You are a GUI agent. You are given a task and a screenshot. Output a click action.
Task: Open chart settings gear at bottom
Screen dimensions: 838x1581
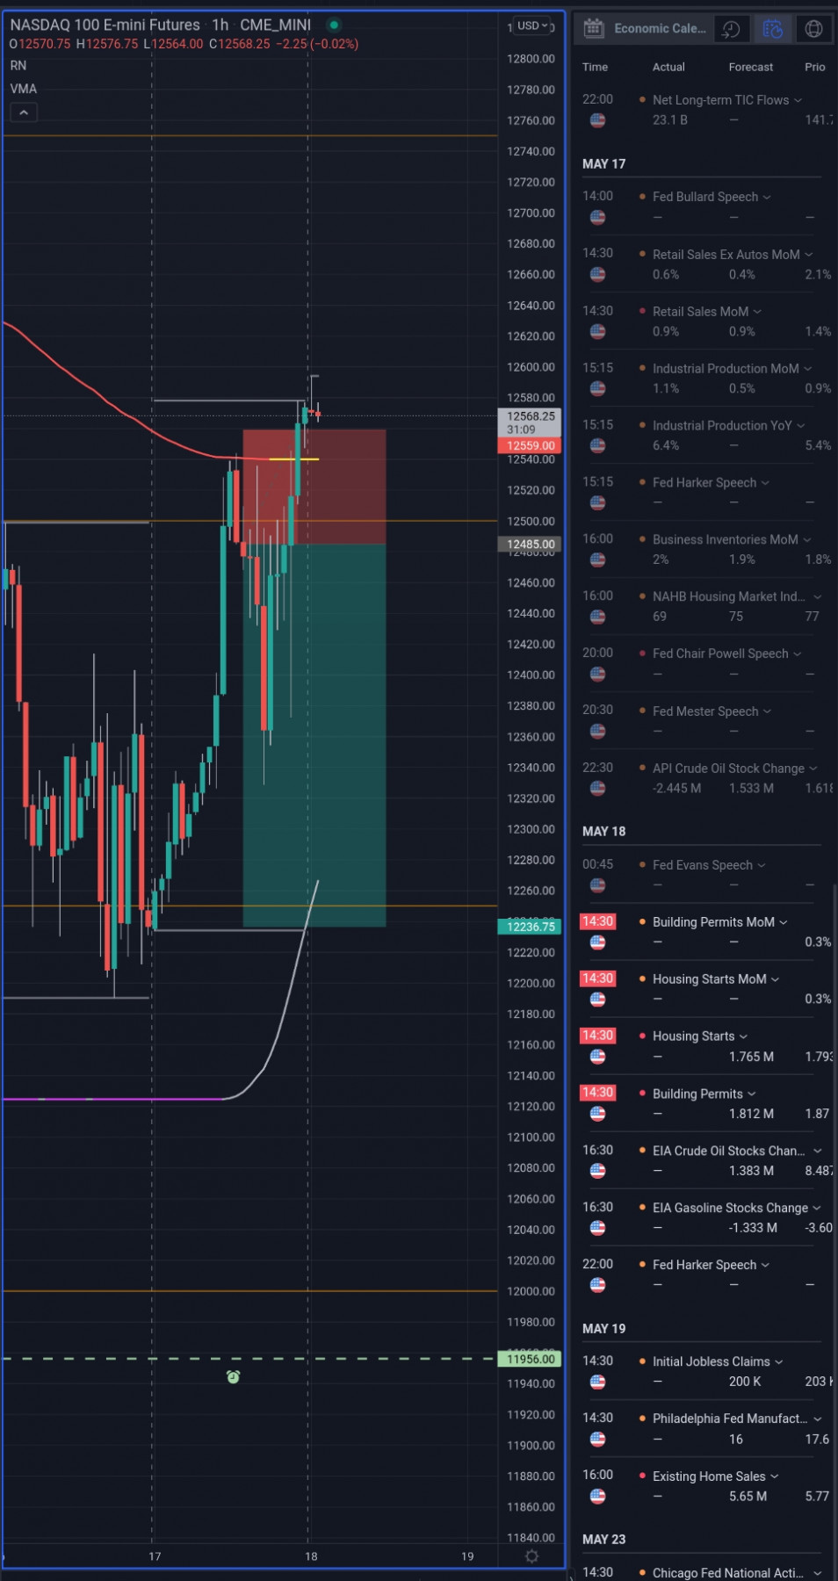pyautogui.click(x=531, y=1556)
